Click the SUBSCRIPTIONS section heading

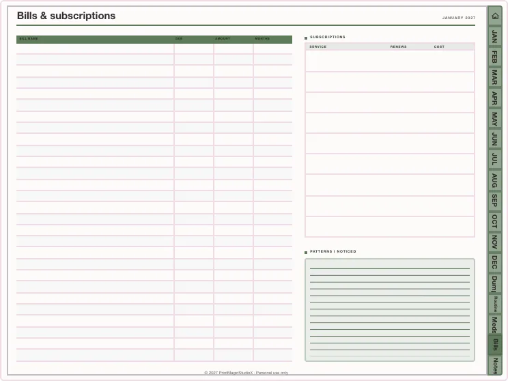[328, 37]
